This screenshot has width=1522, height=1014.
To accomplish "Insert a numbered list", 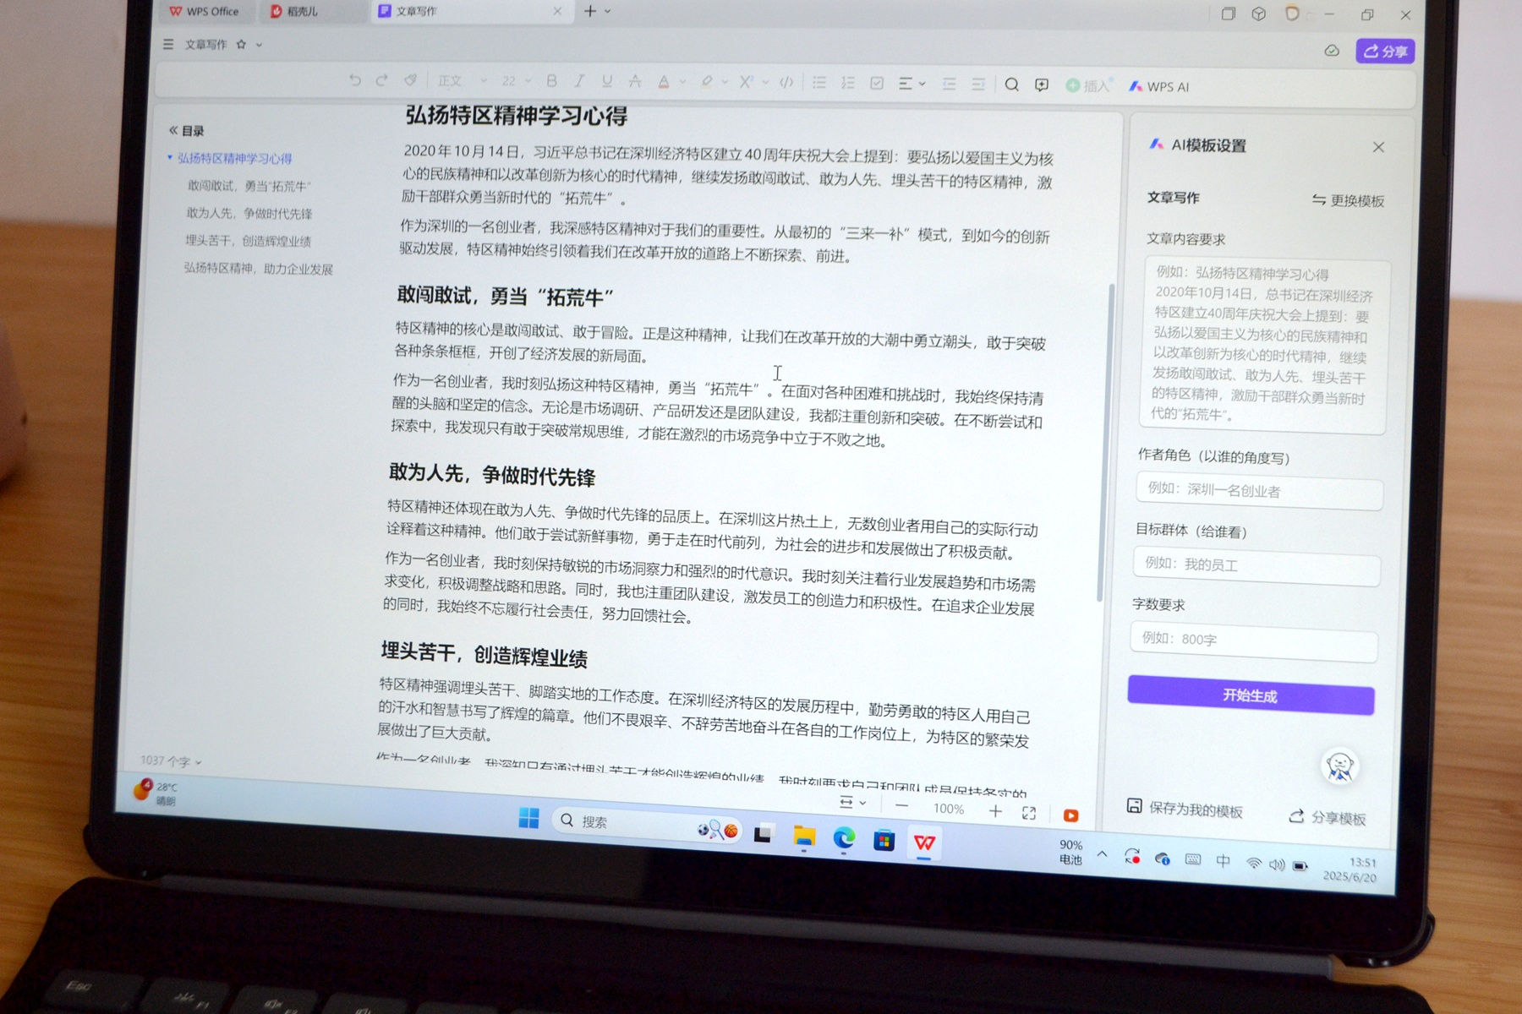I will coord(847,83).
